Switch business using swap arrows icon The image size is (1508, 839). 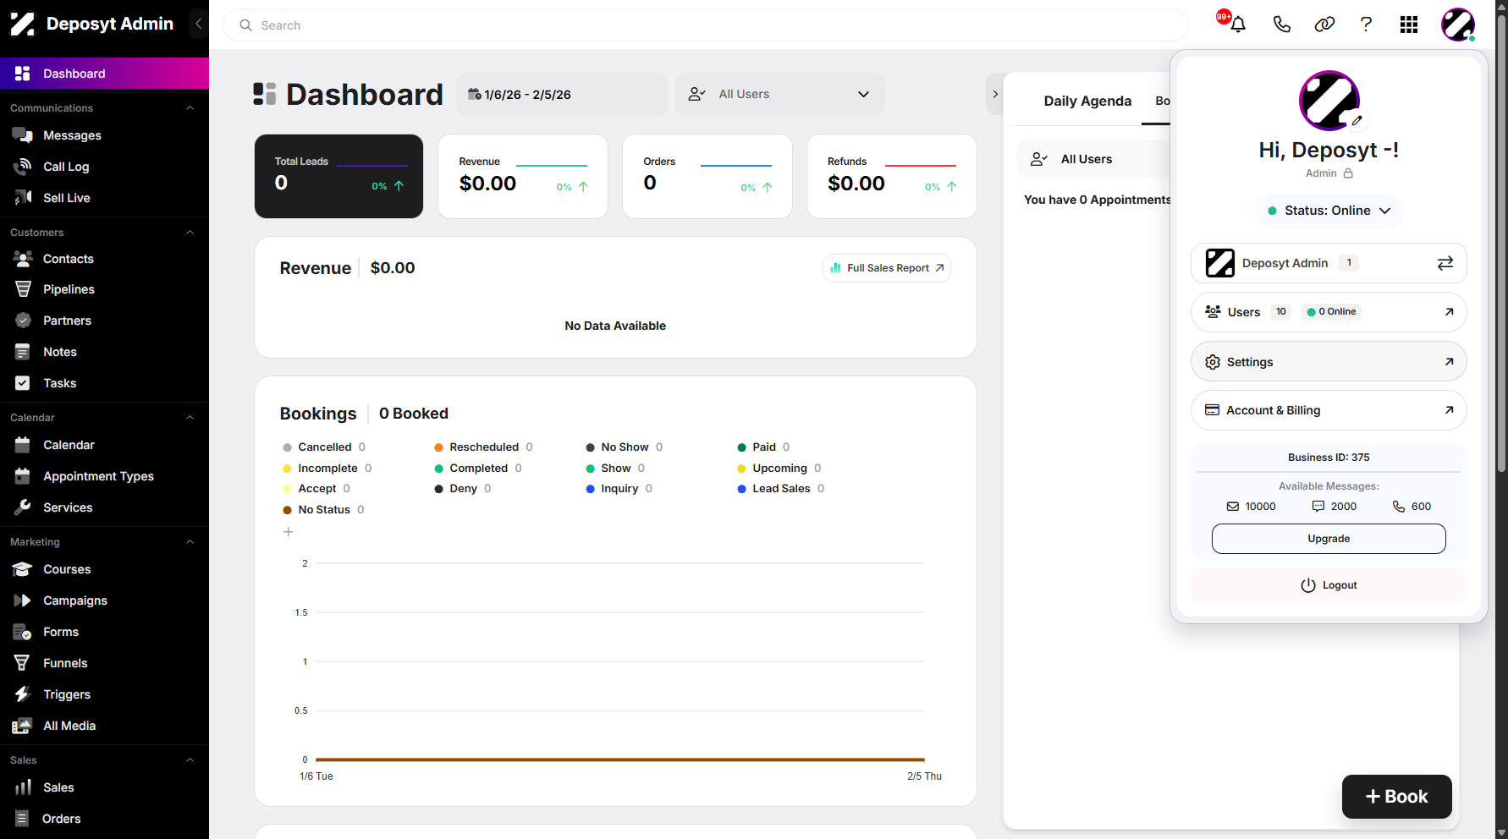point(1445,263)
